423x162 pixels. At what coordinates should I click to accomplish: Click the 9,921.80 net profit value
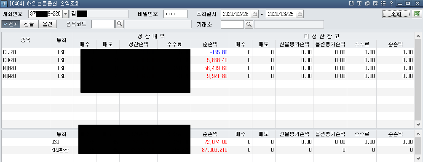[x=217, y=76]
